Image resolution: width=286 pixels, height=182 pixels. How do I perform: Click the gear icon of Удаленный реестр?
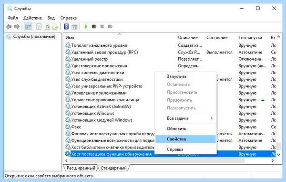pos(68,59)
